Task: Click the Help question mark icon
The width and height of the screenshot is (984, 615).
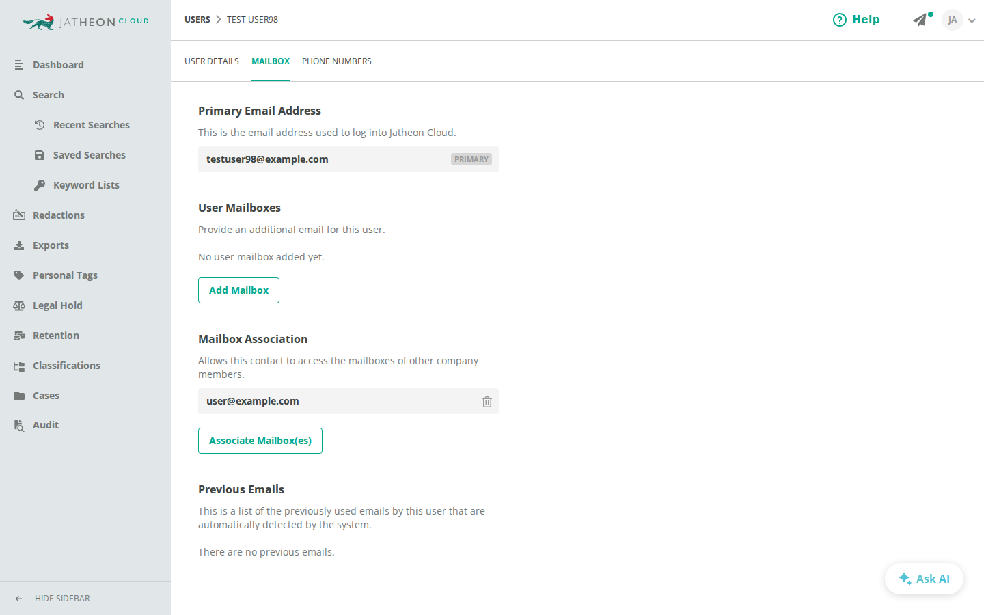Action: pyautogui.click(x=840, y=20)
